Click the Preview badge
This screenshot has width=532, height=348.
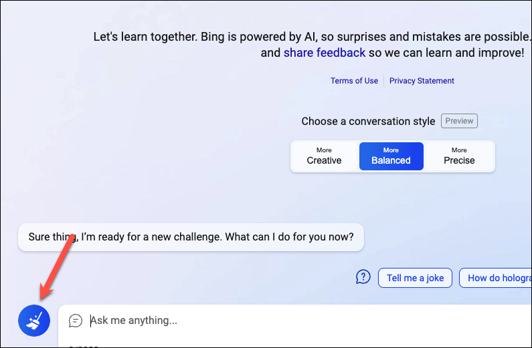(x=459, y=121)
